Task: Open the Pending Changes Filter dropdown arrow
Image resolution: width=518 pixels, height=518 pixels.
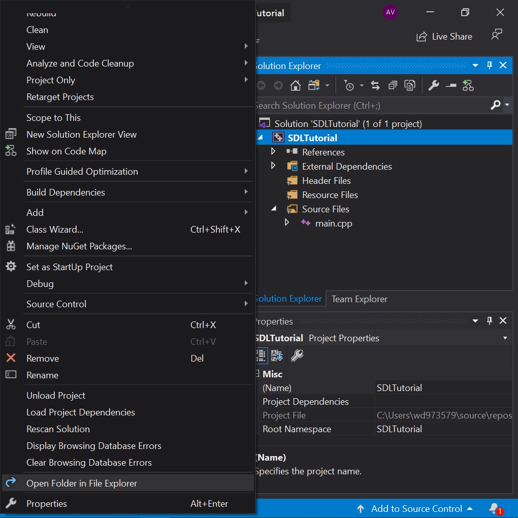Action: tap(362, 85)
